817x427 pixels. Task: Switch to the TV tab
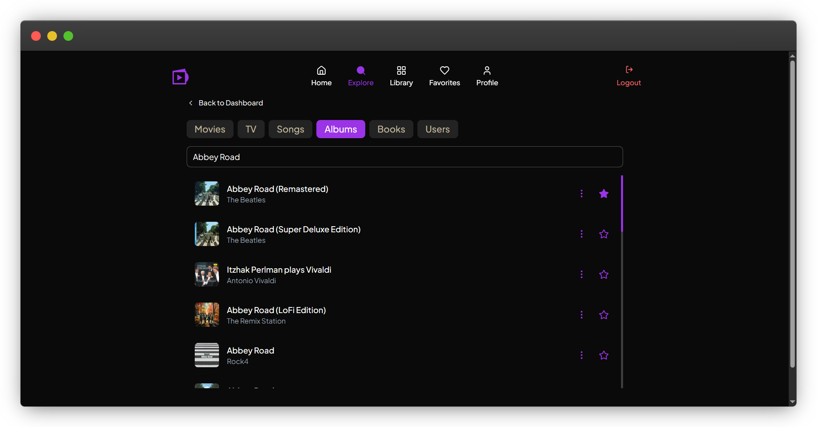tap(251, 129)
